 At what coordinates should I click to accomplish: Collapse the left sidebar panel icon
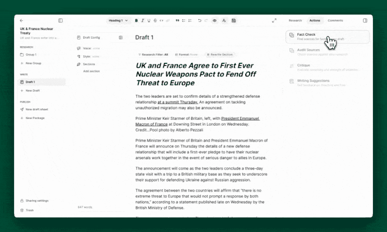60,20
